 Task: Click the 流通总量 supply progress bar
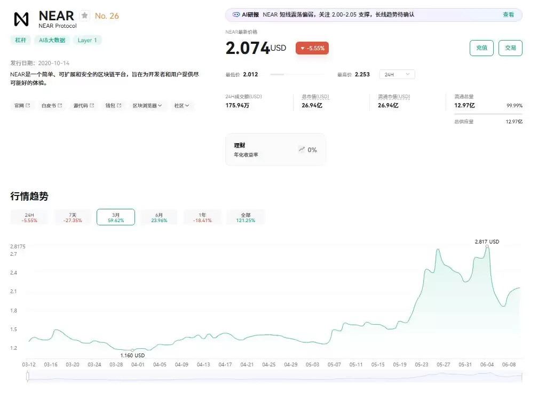click(x=488, y=114)
